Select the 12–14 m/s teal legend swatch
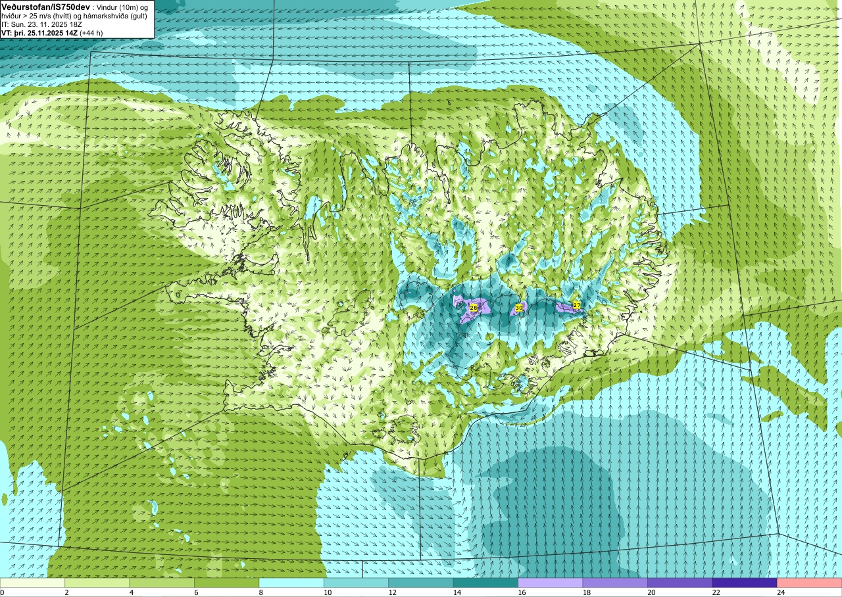842x597 pixels. pos(421,583)
